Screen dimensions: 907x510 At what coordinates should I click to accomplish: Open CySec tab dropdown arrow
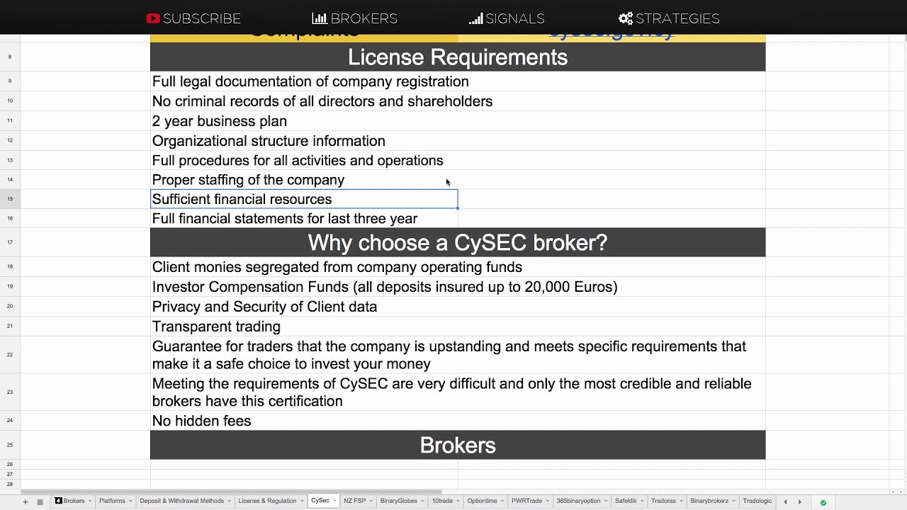point(334,501)
